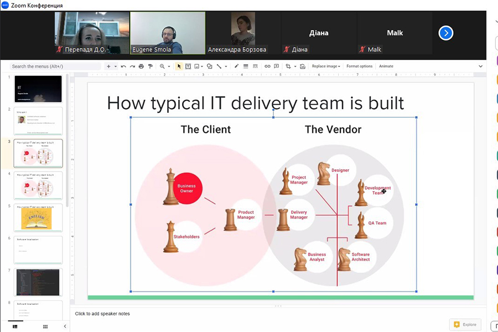Viewport: 498px width, 332px height.
Task: Select the Eugene Smola video tile
Action: click(168, 33)
